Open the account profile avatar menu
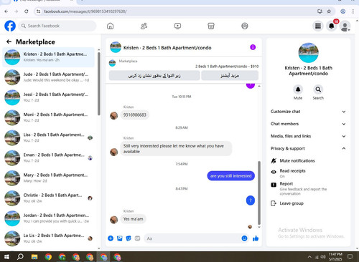Image resolution: width=359 pixels, height=262 pixels. coord(345,26)
